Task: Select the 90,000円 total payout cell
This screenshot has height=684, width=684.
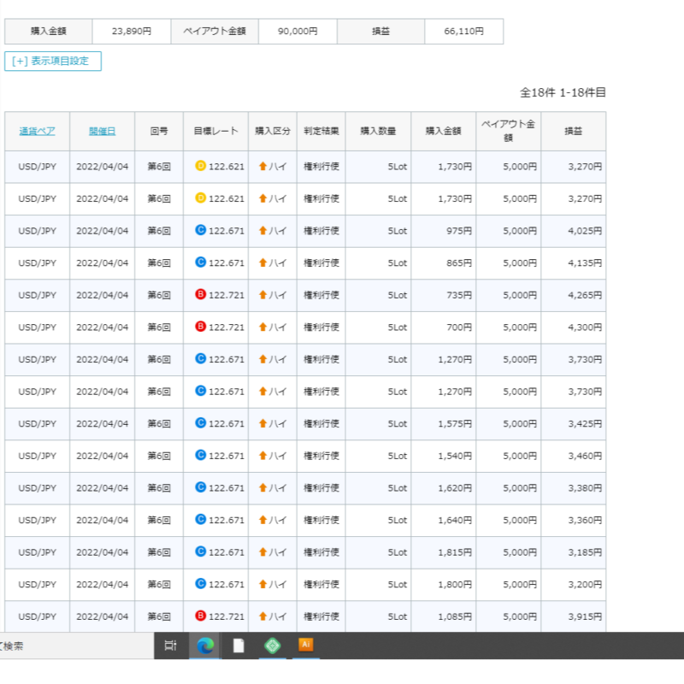Action: (x=298, y=31)
